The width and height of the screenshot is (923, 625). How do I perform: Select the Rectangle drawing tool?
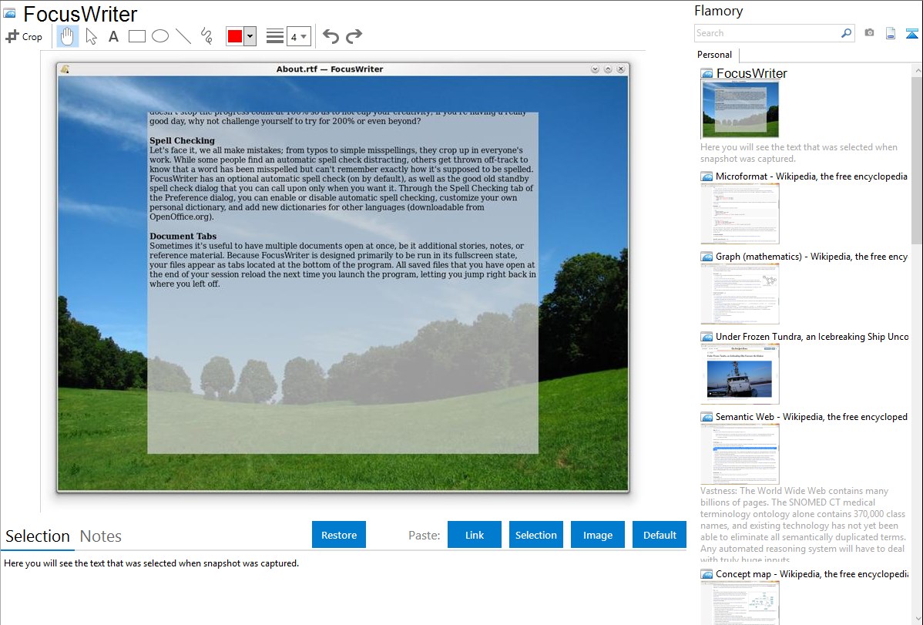point(136,36)
